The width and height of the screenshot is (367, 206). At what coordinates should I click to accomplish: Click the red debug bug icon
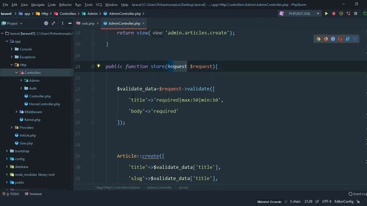tap(334, 14)
